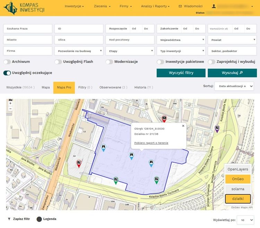Click the purple map marker near Tischnera street
Viewport: 260px width, 228px height.
pos(217,129)
